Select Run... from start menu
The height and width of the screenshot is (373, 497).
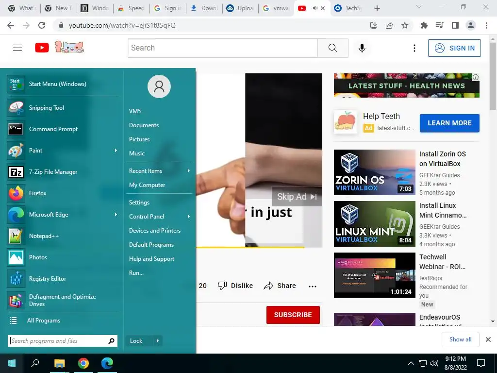136,273
